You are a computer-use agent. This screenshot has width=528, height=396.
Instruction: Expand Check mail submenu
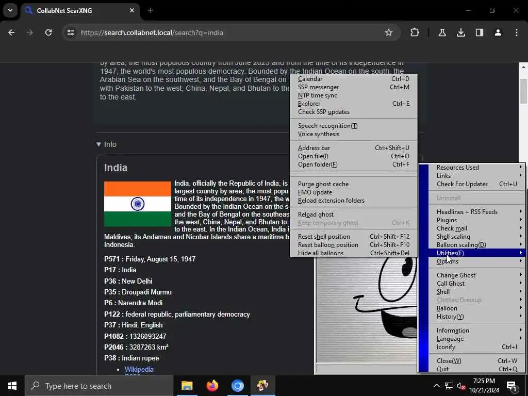[x=477, y=228]
